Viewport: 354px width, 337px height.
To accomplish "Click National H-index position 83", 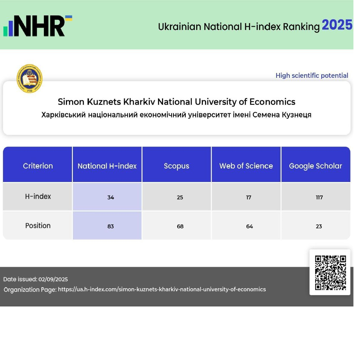I will point(111,226).
